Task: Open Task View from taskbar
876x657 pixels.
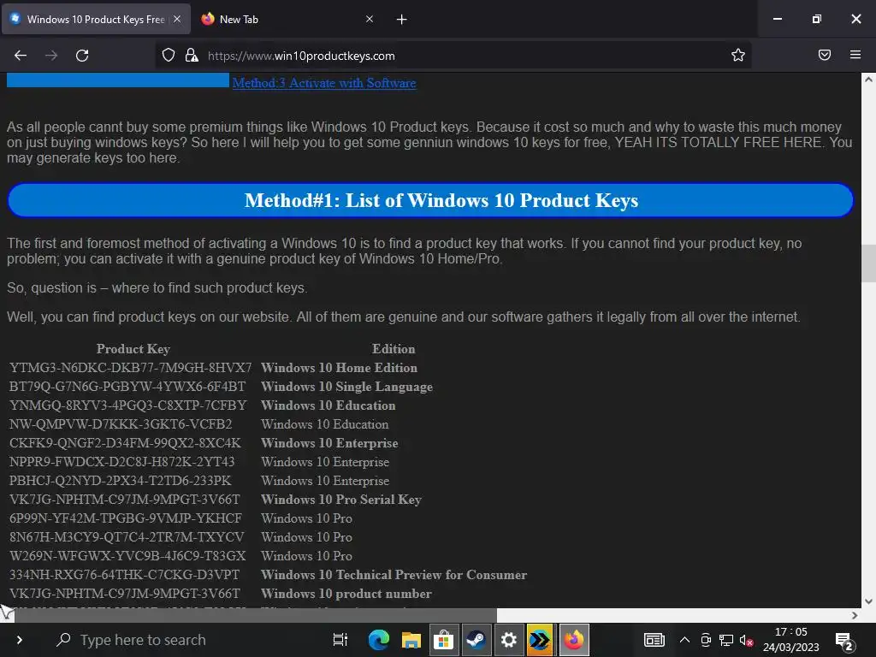Action: click(x=340, y=640)
